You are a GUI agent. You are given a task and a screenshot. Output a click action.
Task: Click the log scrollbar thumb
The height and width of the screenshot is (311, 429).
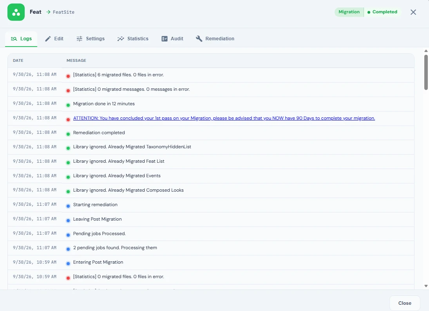[x=426, y=72]
